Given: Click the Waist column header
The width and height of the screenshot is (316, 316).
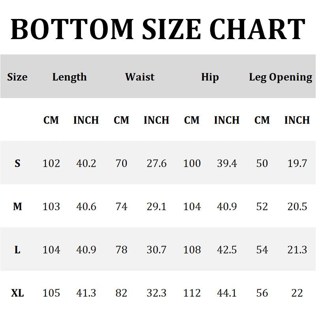Looking at the screenshot, I should tap(139, 77).
